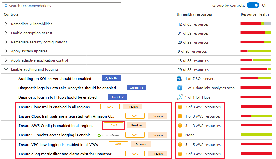This screenshot has width=276, height=159.
Task: Click the IoT Hubs icon
Action: pyautogui.click(x=180, y=97)
